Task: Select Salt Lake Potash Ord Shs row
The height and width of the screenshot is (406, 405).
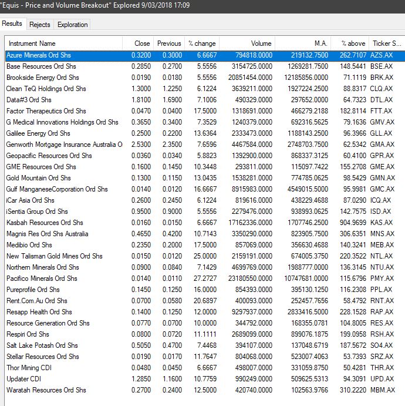Action: [205, 345]
